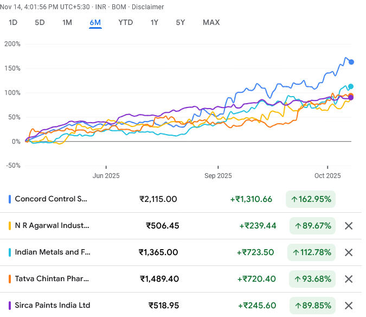Viewport: 366px width, 317px height.
Task: Switch chart to 1D range
Action: pyautogui.click(x=13, y=22)
